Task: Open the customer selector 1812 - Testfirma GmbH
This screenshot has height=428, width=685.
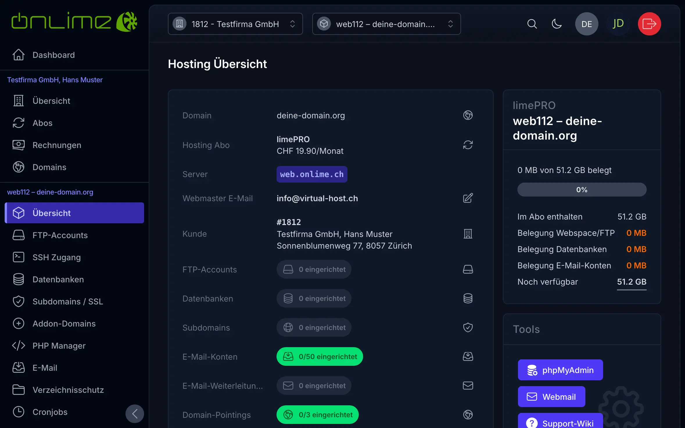Action: click(235, 24)
